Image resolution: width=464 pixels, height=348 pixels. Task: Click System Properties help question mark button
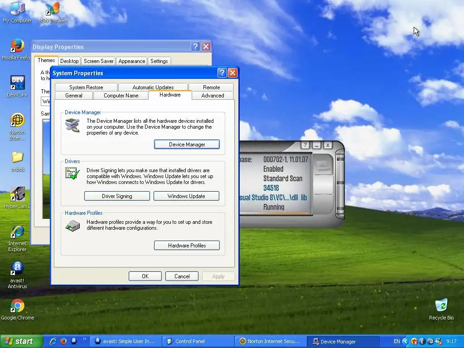click(x=222, y=73)
